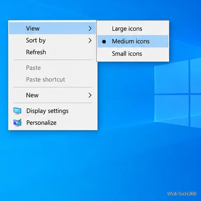Screen dimensions: 201x201
Task: Switch to Small icons view
Action: tap(133, 54)
